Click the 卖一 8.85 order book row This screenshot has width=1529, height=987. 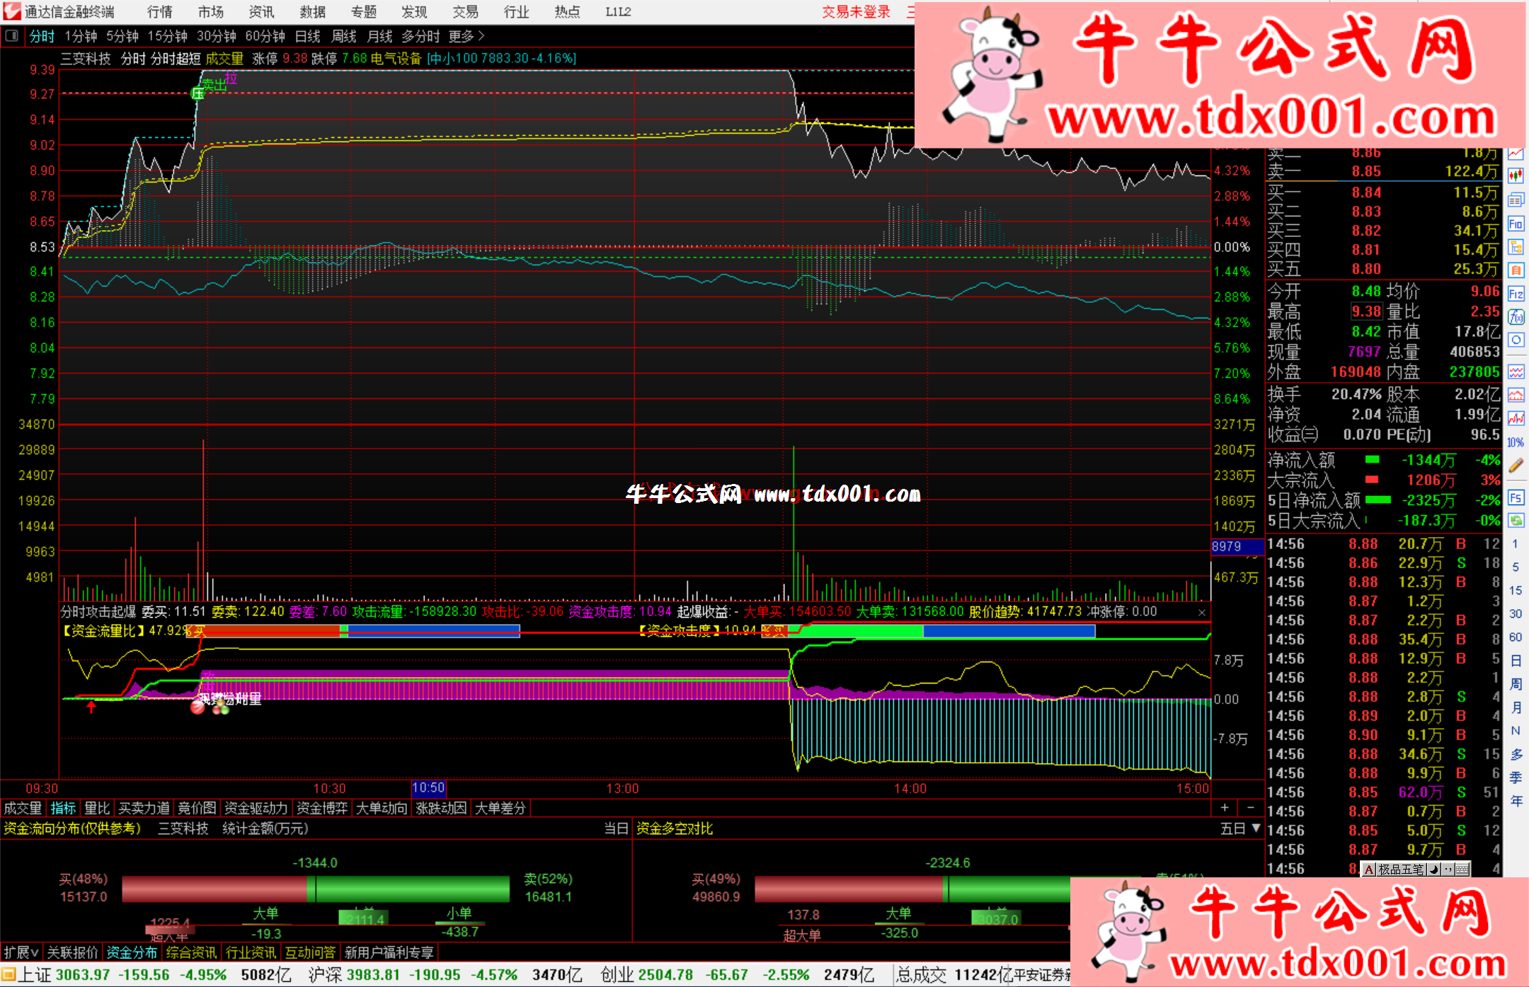pos(1382,171)
